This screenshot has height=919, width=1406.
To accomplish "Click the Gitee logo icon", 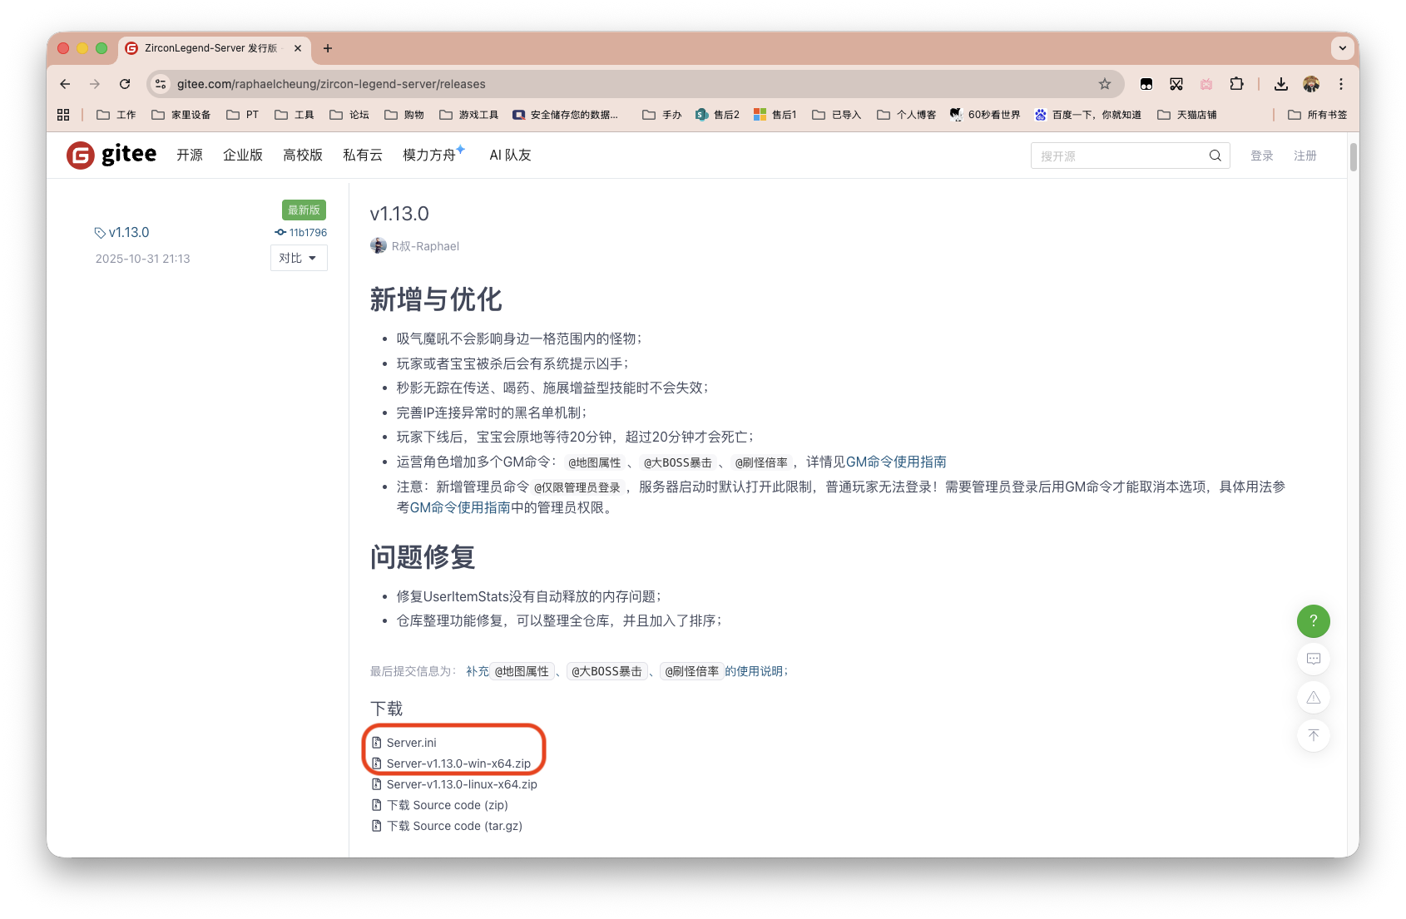I will (x=79, y=155).
